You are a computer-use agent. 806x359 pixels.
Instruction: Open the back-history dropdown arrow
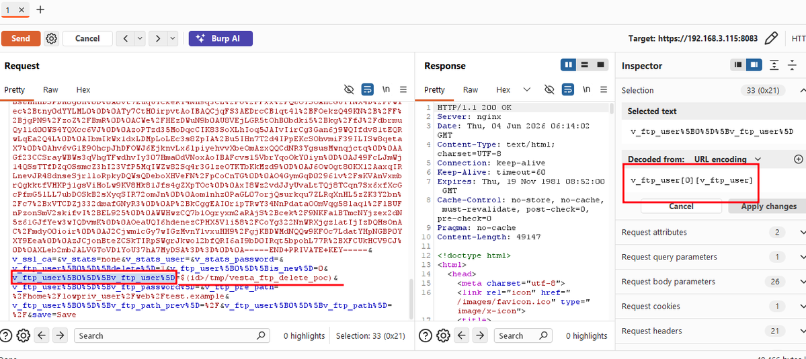(140, 38)
